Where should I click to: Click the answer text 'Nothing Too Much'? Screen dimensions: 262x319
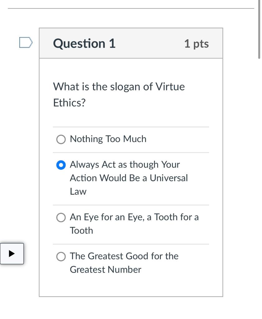pyautogui.click(x=107, y=139)
